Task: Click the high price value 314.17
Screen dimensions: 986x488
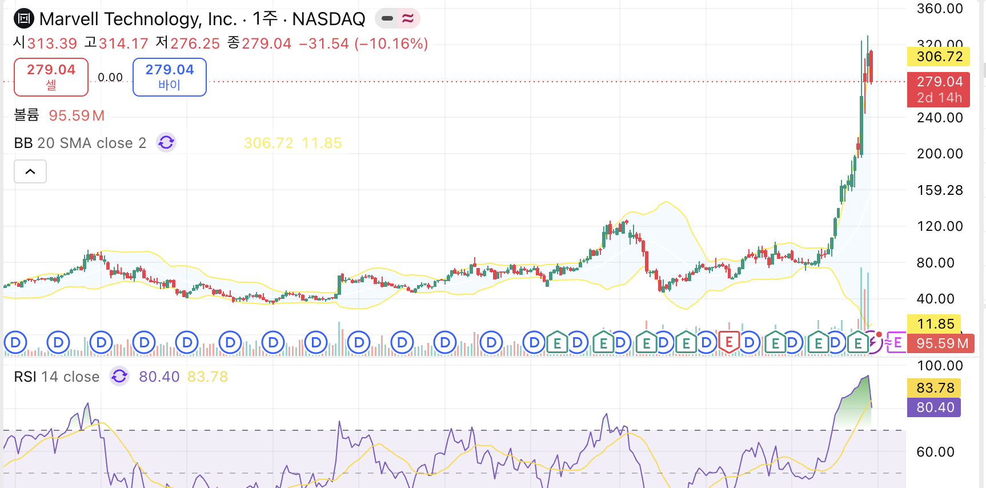Action: pyautogui.click(x=123, y=43)
